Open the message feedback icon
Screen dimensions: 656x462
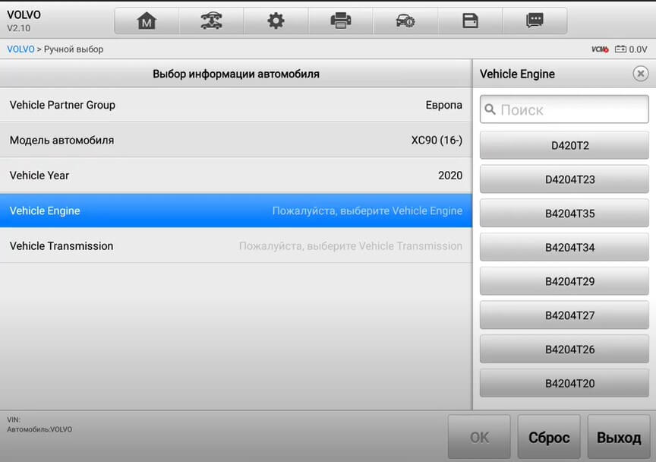coord(535,21)
